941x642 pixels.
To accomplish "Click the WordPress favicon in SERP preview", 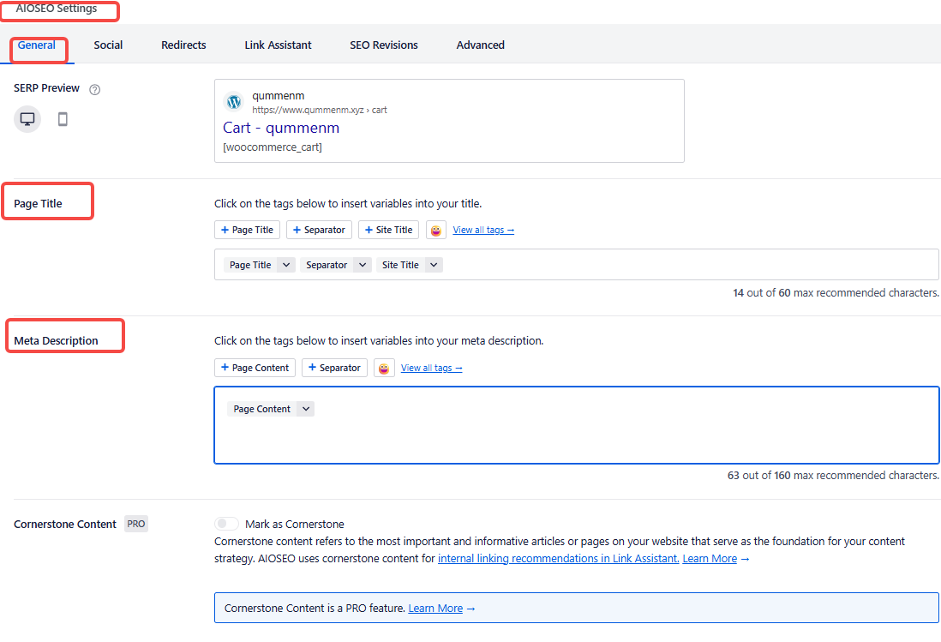I will click(234, 101).
